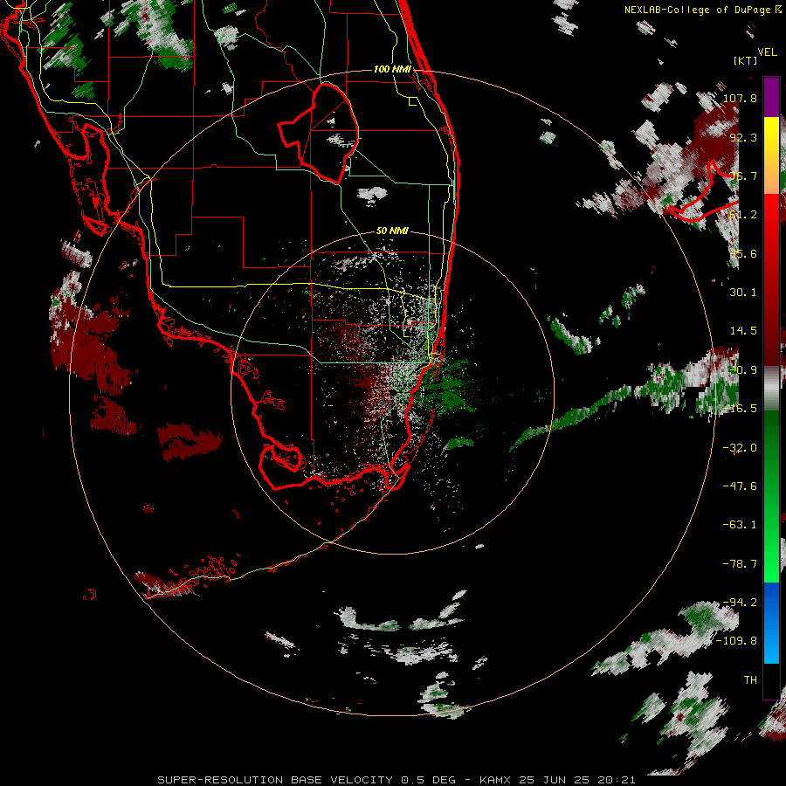
Task: Click the -16.5 velocity scale value
Action: [740, 409]
